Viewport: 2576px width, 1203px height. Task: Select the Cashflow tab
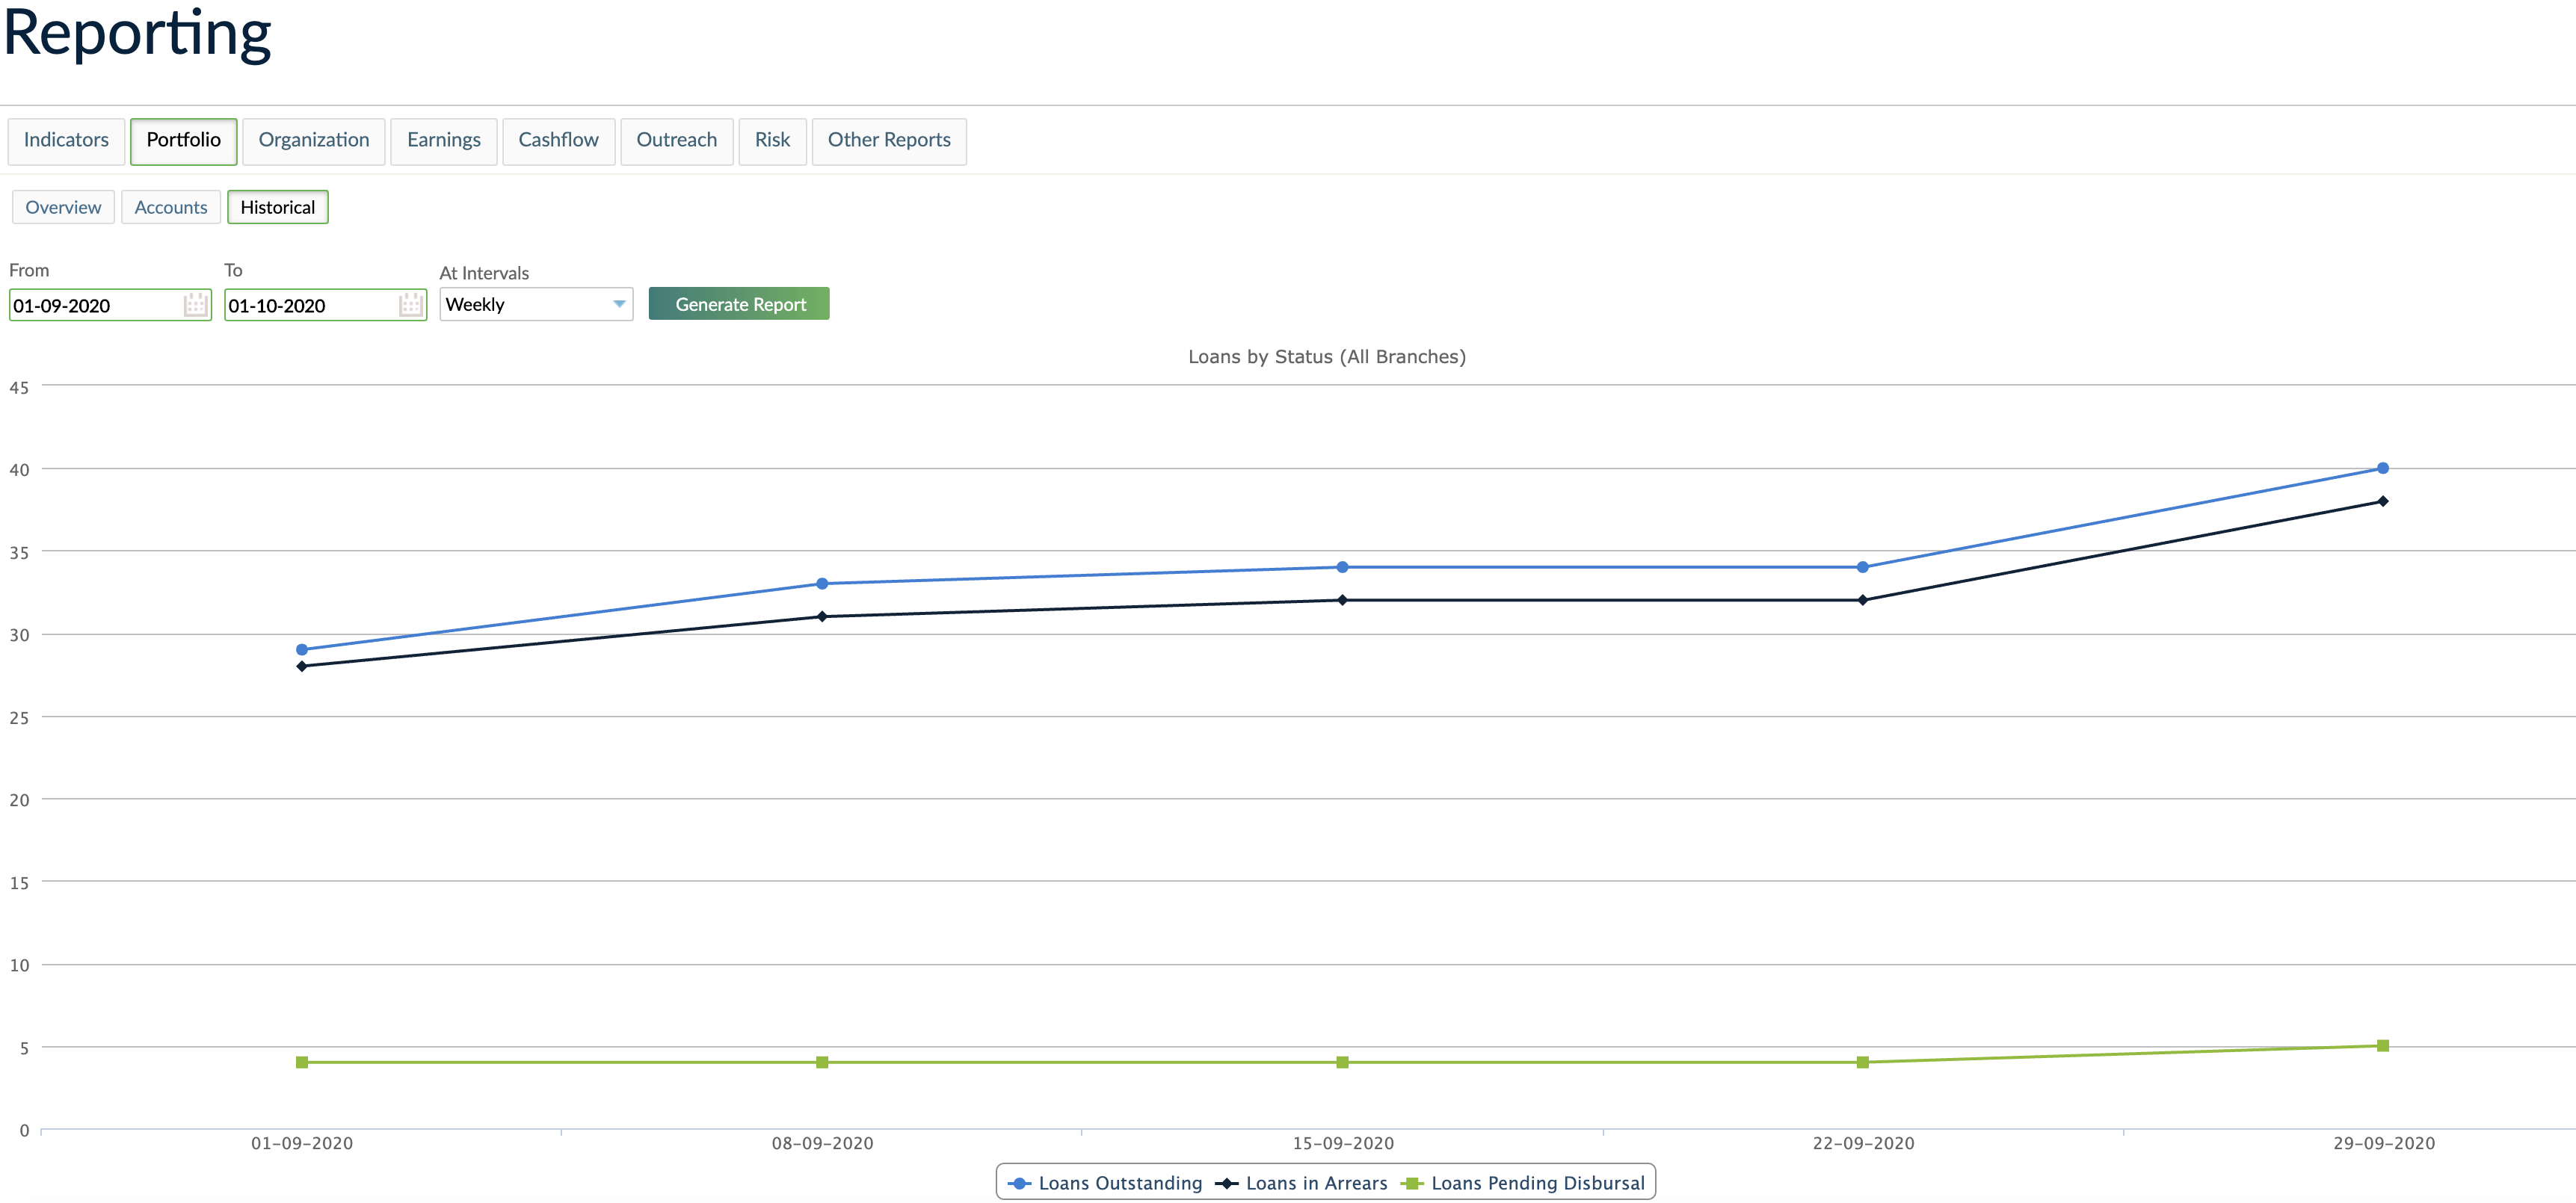pos(558,140)
